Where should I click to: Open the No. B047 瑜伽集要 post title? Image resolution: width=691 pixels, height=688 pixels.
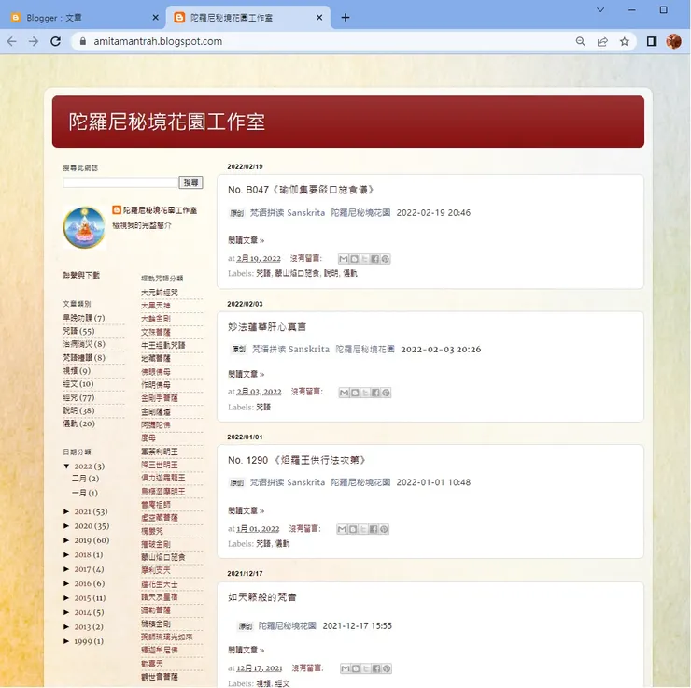coord(302,190)
